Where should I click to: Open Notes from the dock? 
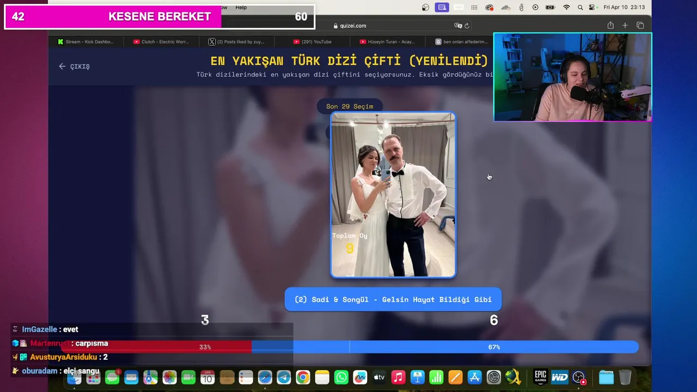[x=322, y=377]
